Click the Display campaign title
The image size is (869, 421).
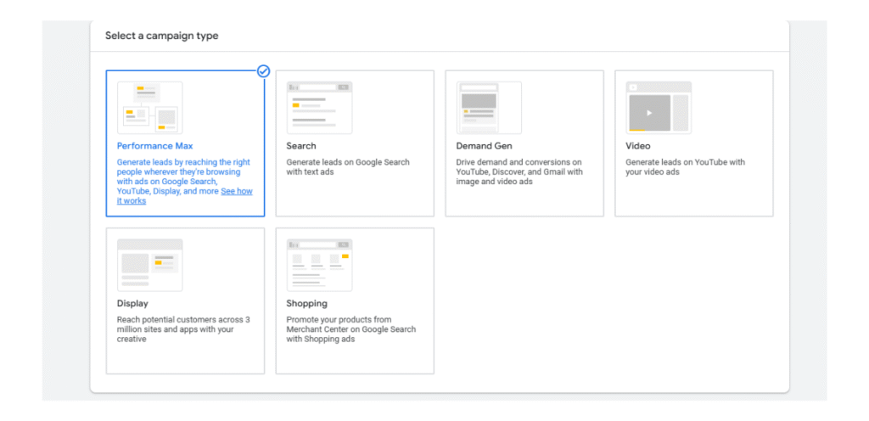132,304
